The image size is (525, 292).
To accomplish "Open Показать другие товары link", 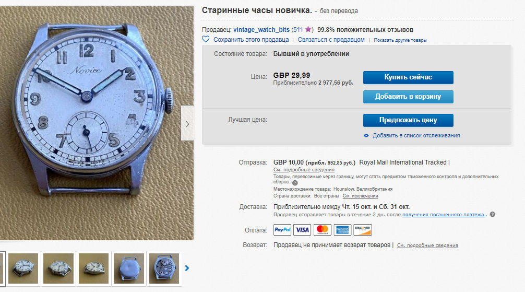I will click(x=400, y=40).
